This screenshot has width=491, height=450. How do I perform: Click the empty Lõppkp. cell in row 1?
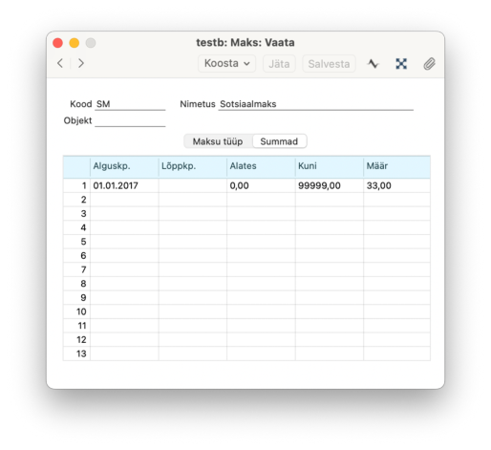tap(193, 185)
